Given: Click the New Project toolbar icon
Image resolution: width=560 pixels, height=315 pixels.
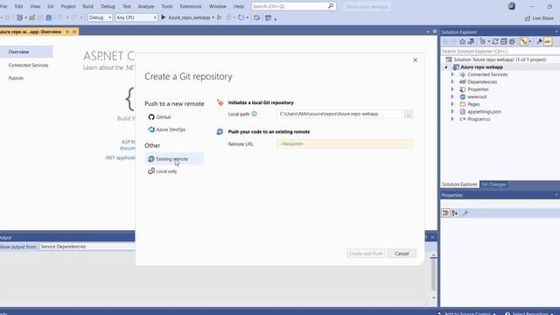Looking at the screenshot, I should coord(19,17).
